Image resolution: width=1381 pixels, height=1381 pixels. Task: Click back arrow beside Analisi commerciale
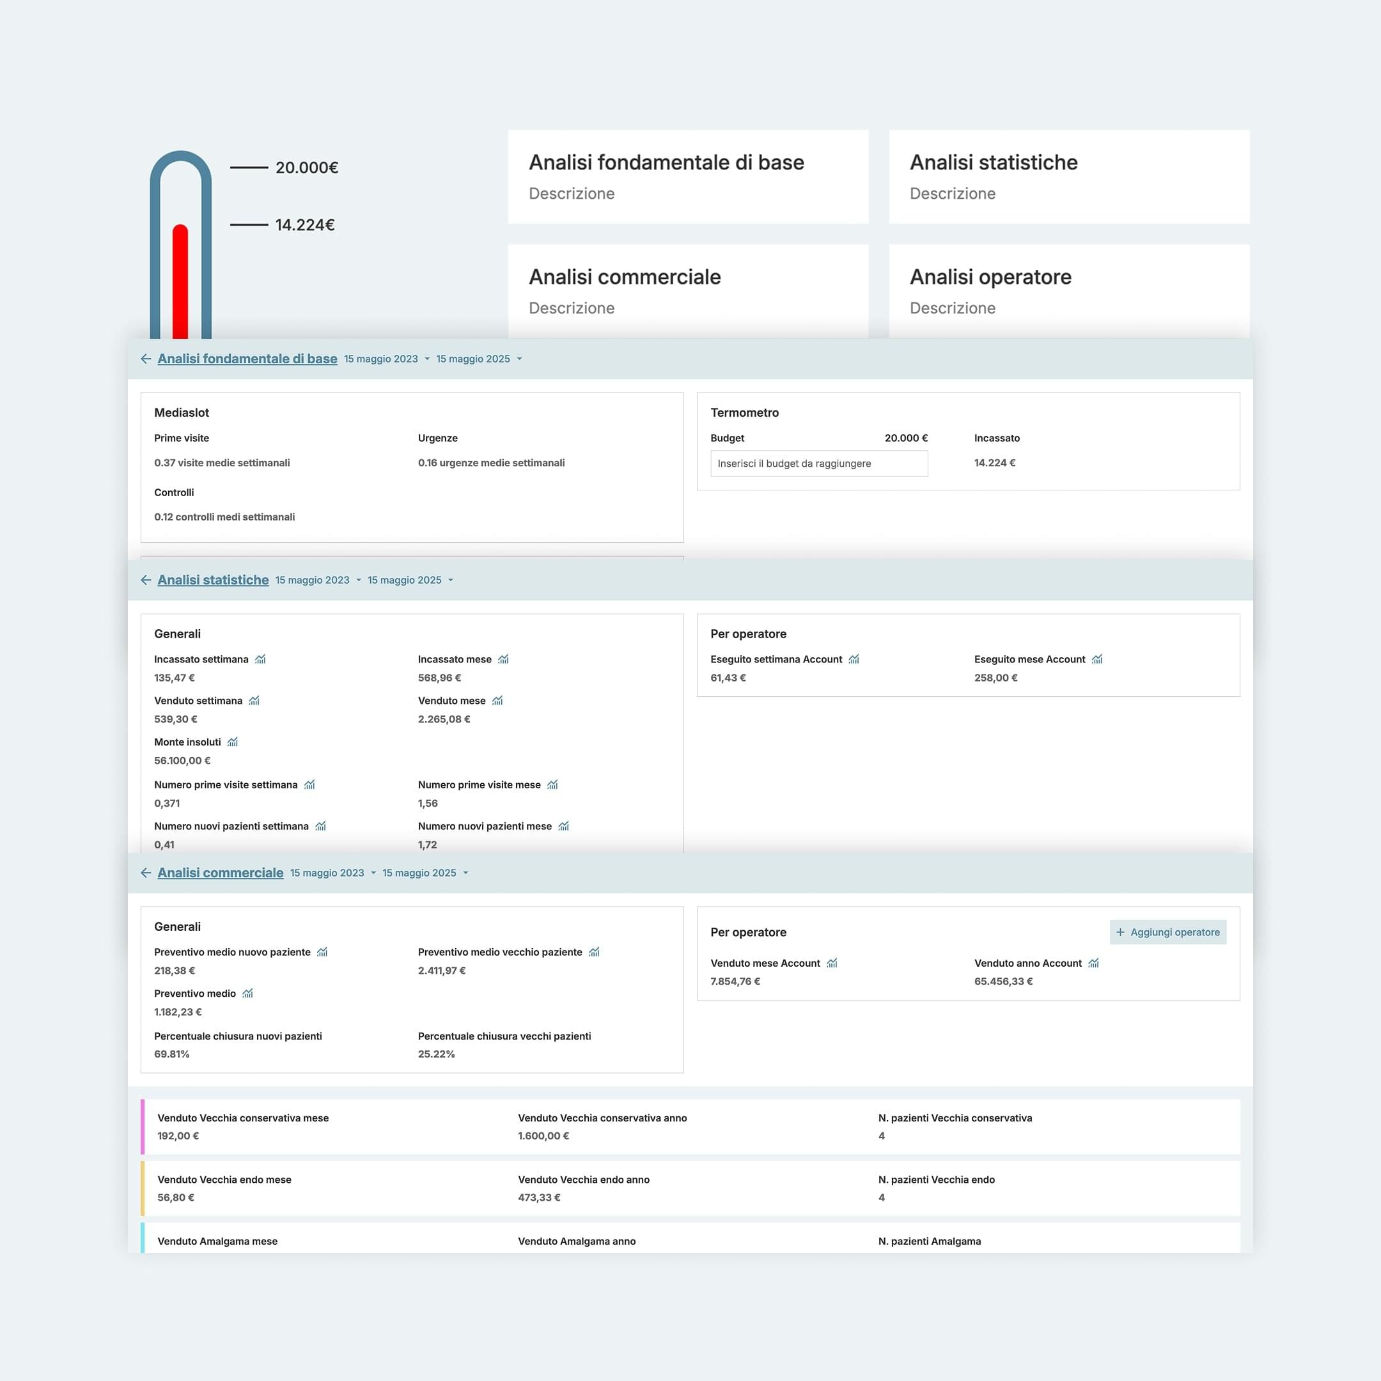(146, 873)
